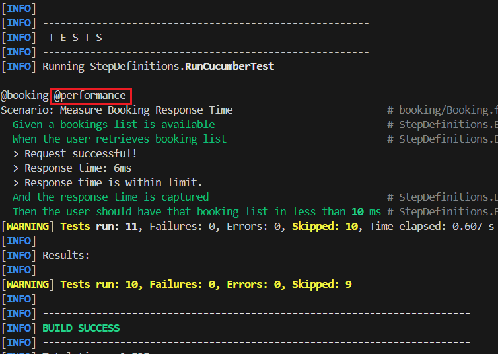Click the Scenario: Measure Booking Response Time line
The height and width of the screenshot is (354, 498).
(117, 110)
